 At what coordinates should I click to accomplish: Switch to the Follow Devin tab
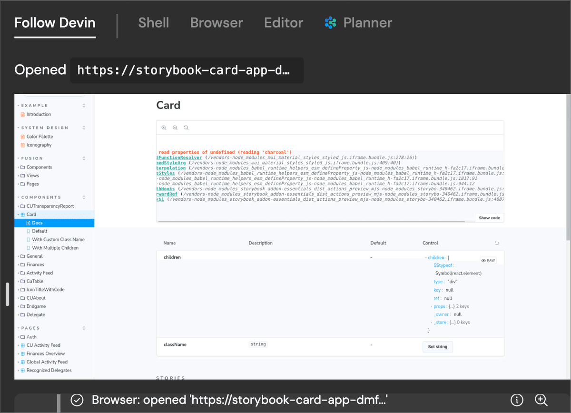pos(55,22)
